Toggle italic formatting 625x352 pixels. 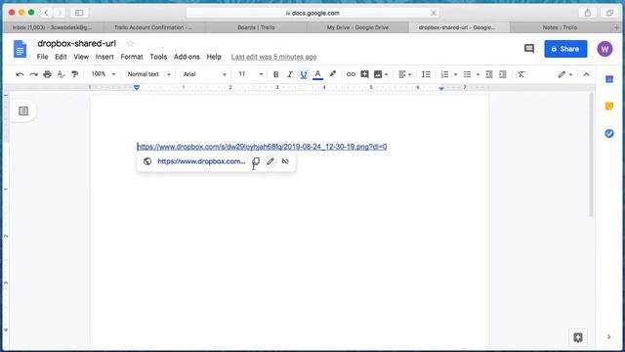point(290,74)
